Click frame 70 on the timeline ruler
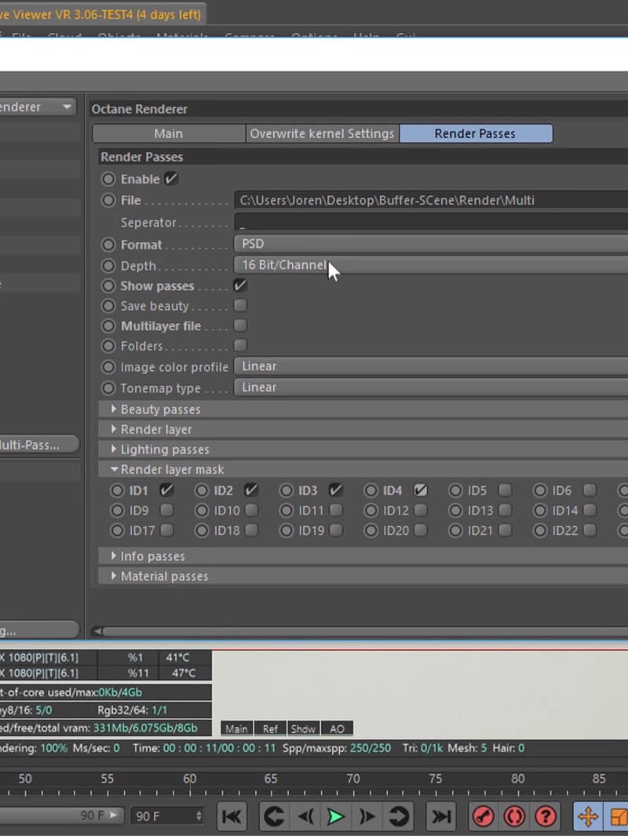 click(353, 779)
